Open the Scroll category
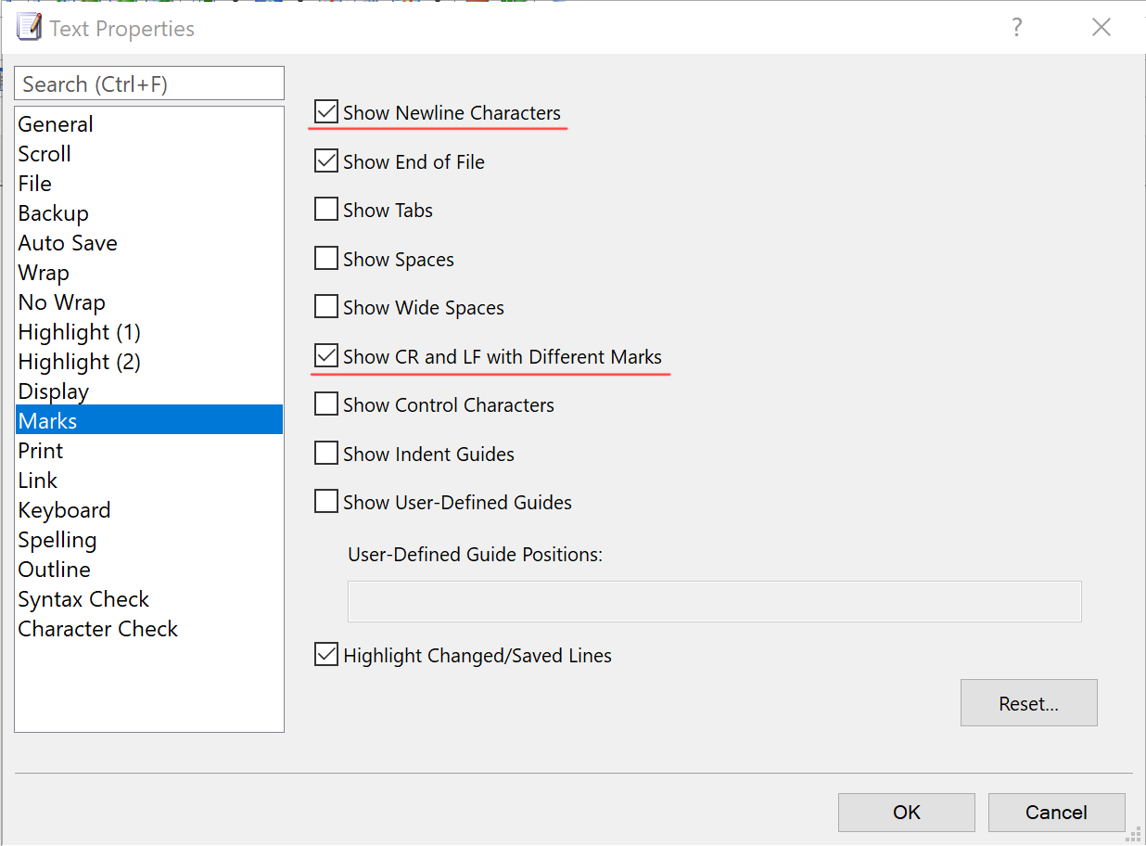1146x846 pixels. click(149, 154)
